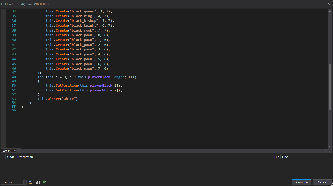Image resolution: width=333 pixels, height=186 pixels.
Task: Click line number 48 in the gutter
Action: coord(14,77)
